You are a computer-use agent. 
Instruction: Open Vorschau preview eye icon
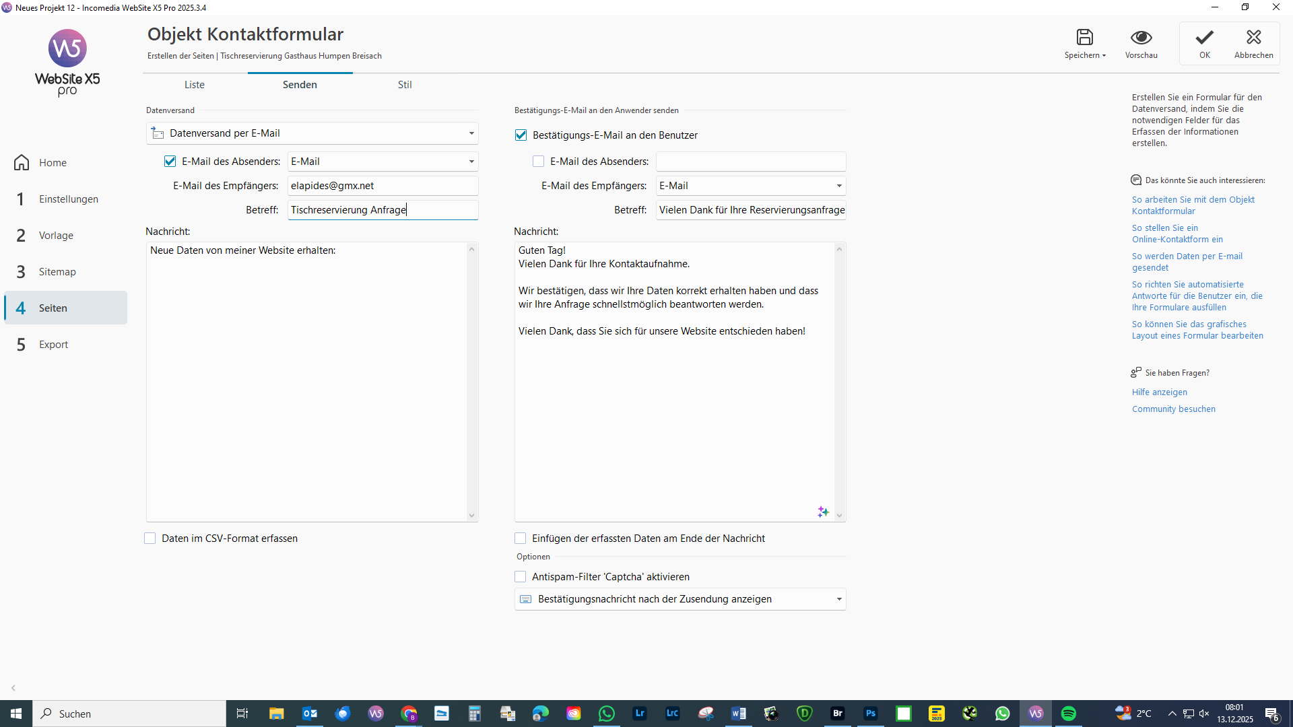click(x=1141, y=37)
